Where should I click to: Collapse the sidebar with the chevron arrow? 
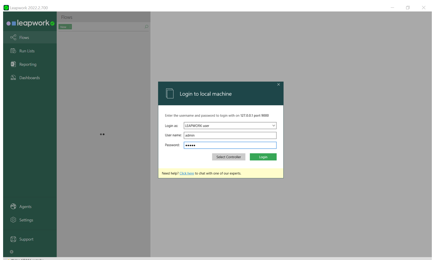[x=11, y=251]
